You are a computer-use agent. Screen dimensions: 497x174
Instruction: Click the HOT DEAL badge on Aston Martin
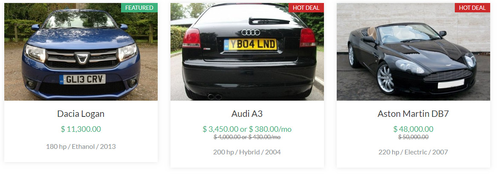[x=472, y=8]
